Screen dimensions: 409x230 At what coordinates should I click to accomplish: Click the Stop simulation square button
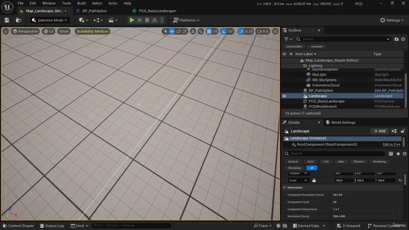[x=147, y=20]
